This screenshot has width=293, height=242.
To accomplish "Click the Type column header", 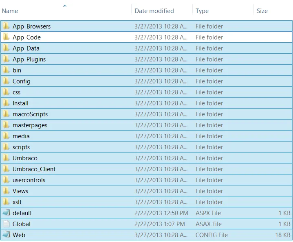I will pyautogui.click(x=202, y=11).
